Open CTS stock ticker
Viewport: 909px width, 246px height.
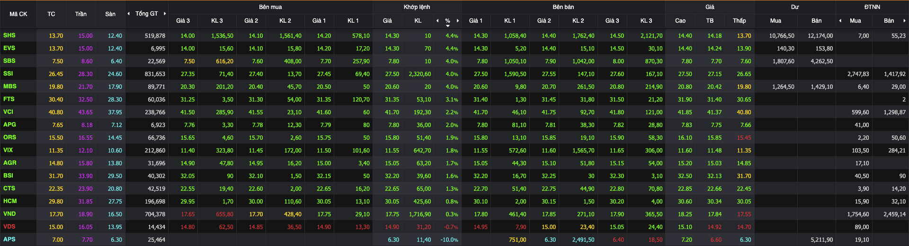9,188
